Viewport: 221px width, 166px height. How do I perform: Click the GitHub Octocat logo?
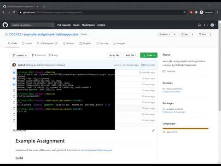5,25
